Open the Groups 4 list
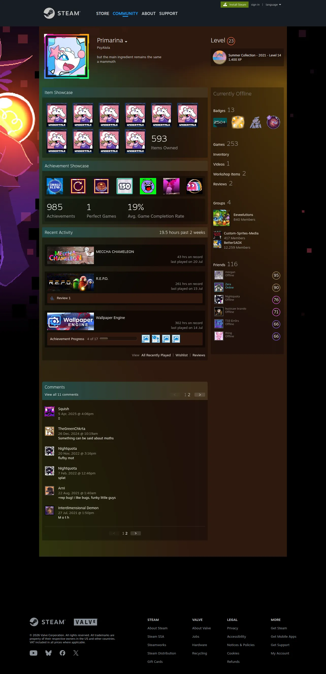Viewport: 326px width, 674px height. 222,202
